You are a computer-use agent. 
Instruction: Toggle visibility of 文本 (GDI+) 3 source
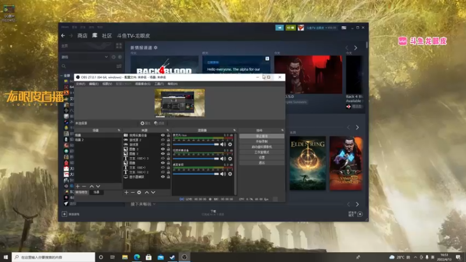tap(163, 158)
